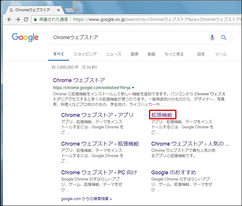Click the blue magnifying glass search icon

pyautogui.click(x=224, y=38)
